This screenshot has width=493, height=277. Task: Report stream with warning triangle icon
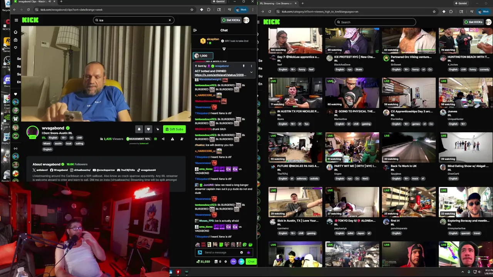point(172,139)
